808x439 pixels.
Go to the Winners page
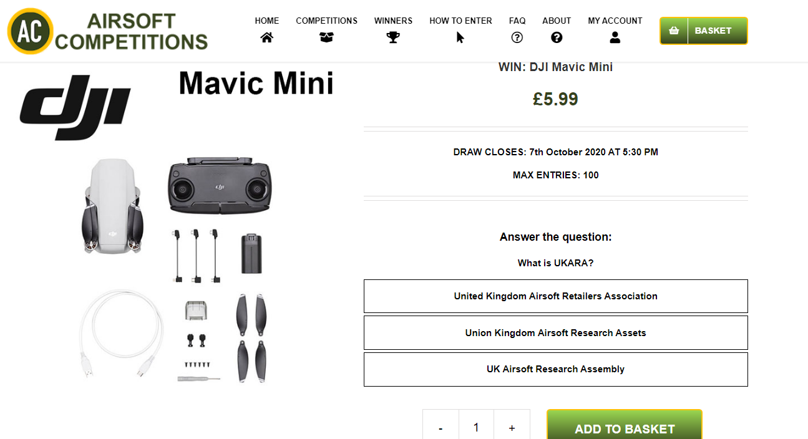click(x=393, y=21)
